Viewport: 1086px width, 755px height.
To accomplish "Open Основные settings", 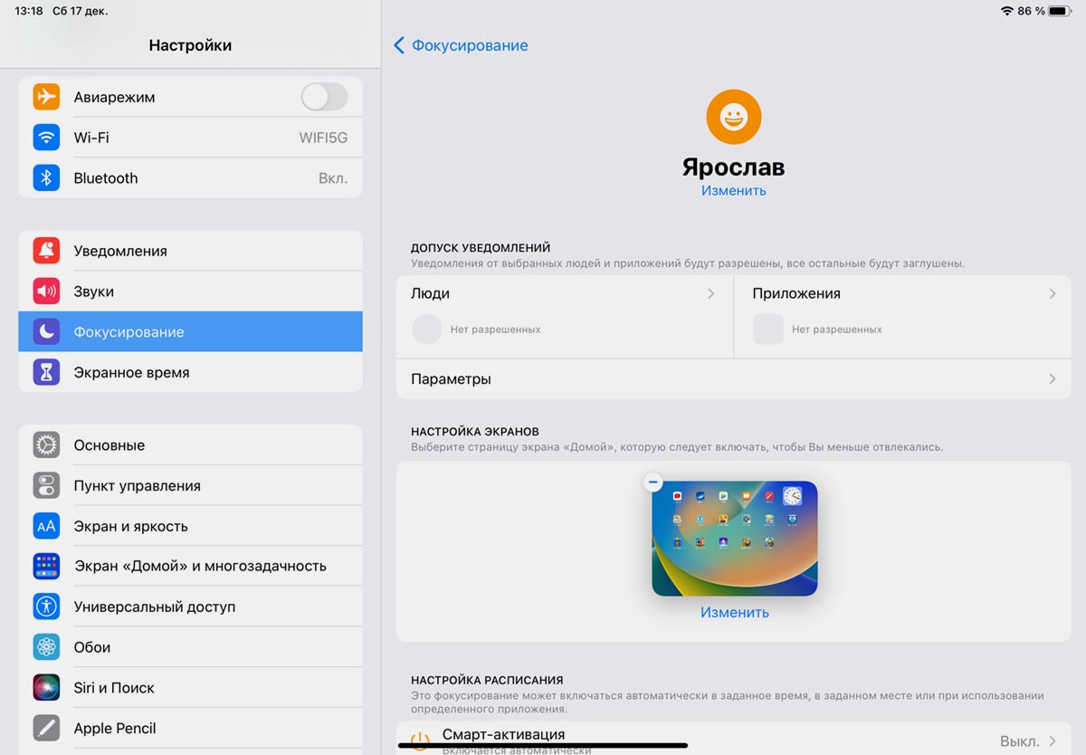I will tap(190, 444).
